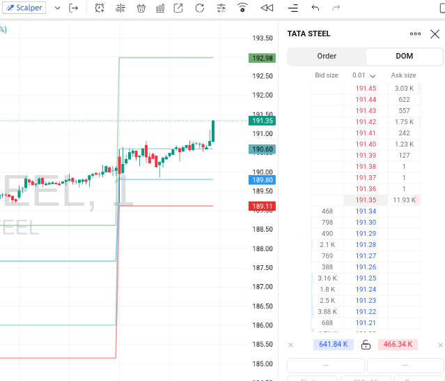The height and width of the screenshot is (381, 445).
Task: Click the Ask size column header
Action: coord(403,75)
